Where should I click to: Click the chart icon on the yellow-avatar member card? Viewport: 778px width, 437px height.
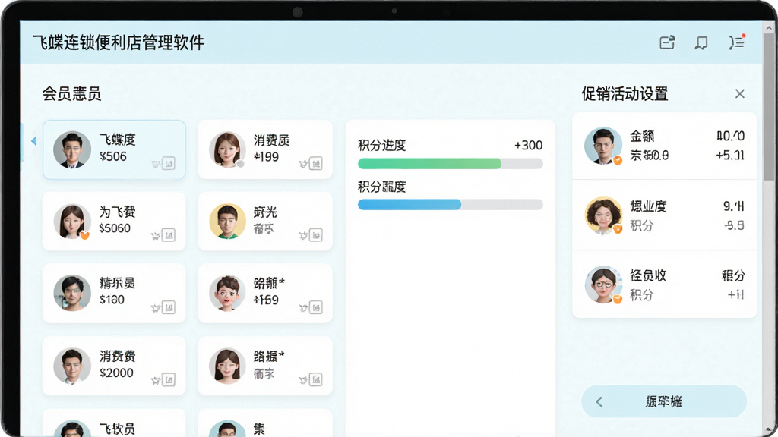(316, 235)
